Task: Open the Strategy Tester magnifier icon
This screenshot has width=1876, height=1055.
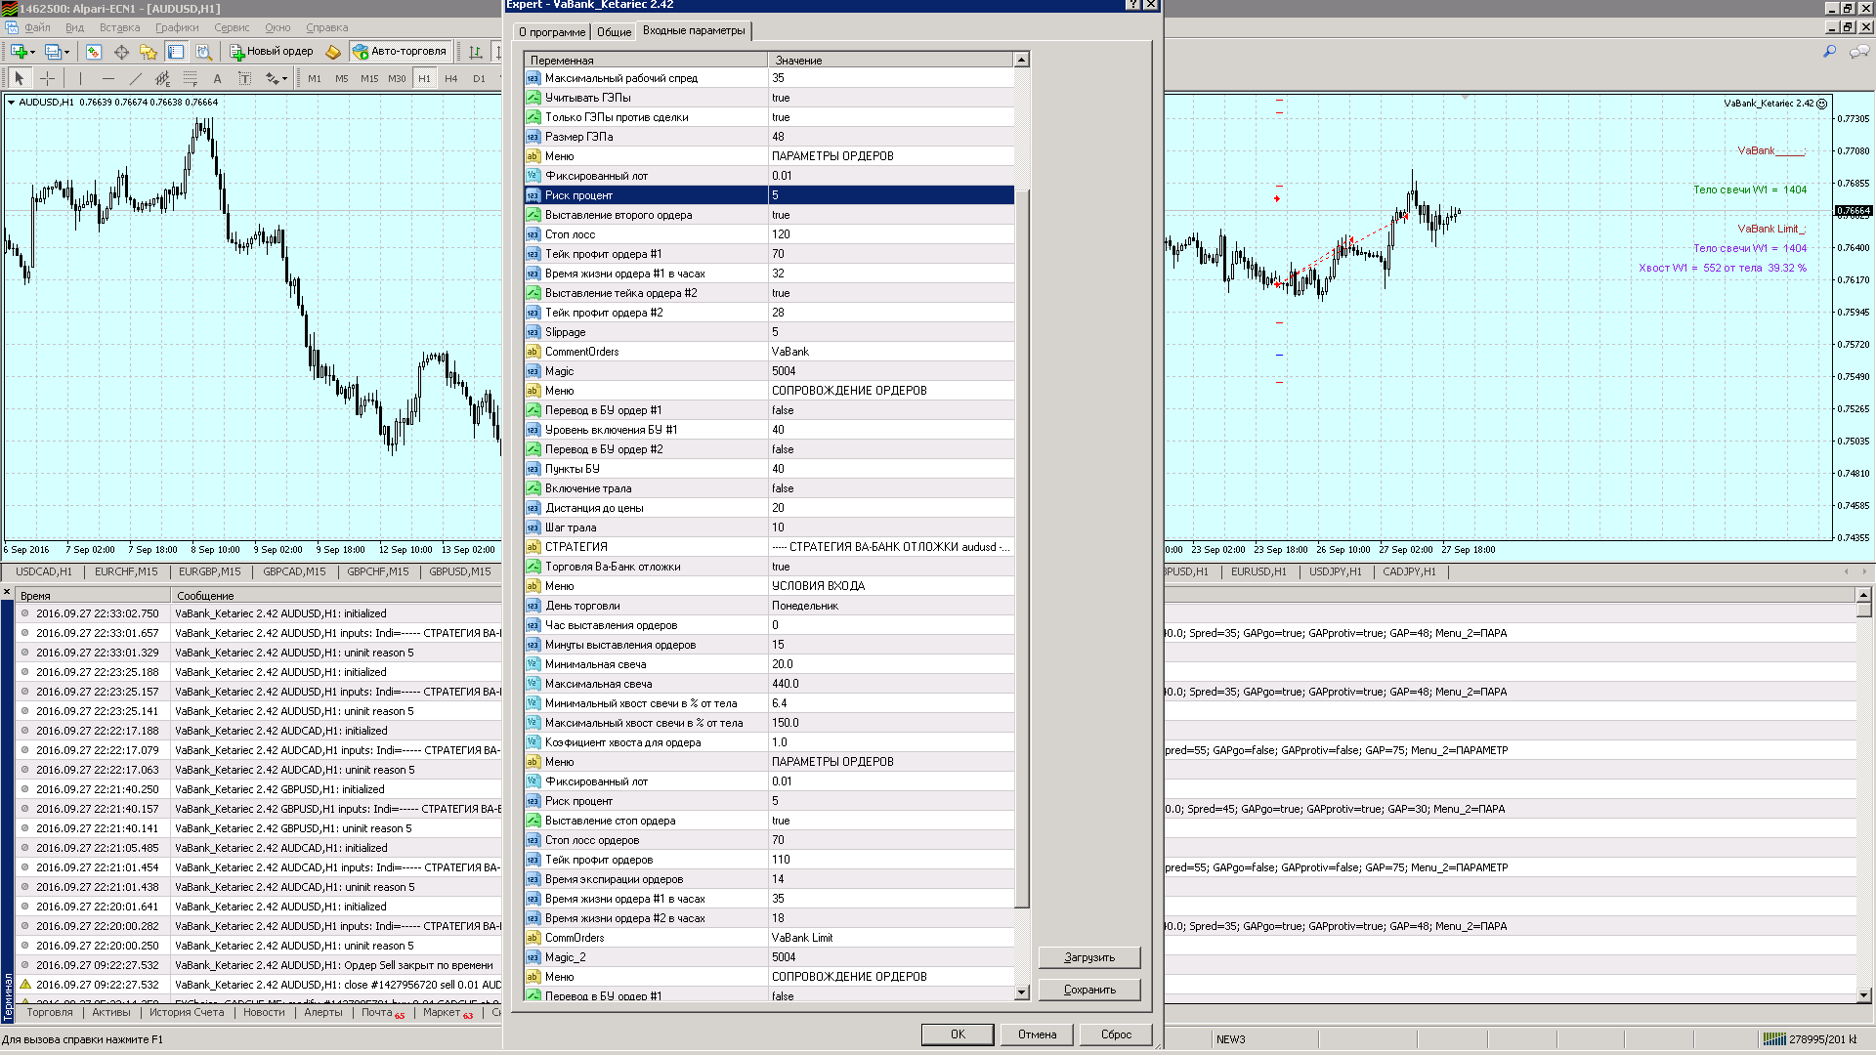Action: 203,52
